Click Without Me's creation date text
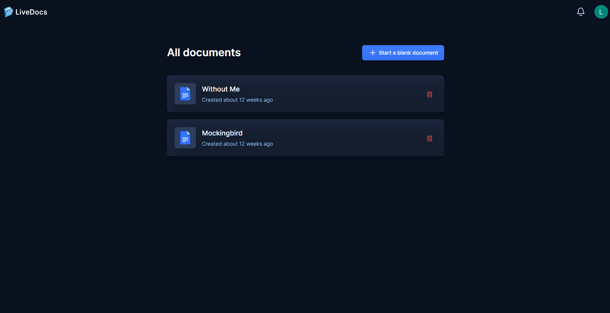610x313 pixels. 237,100
